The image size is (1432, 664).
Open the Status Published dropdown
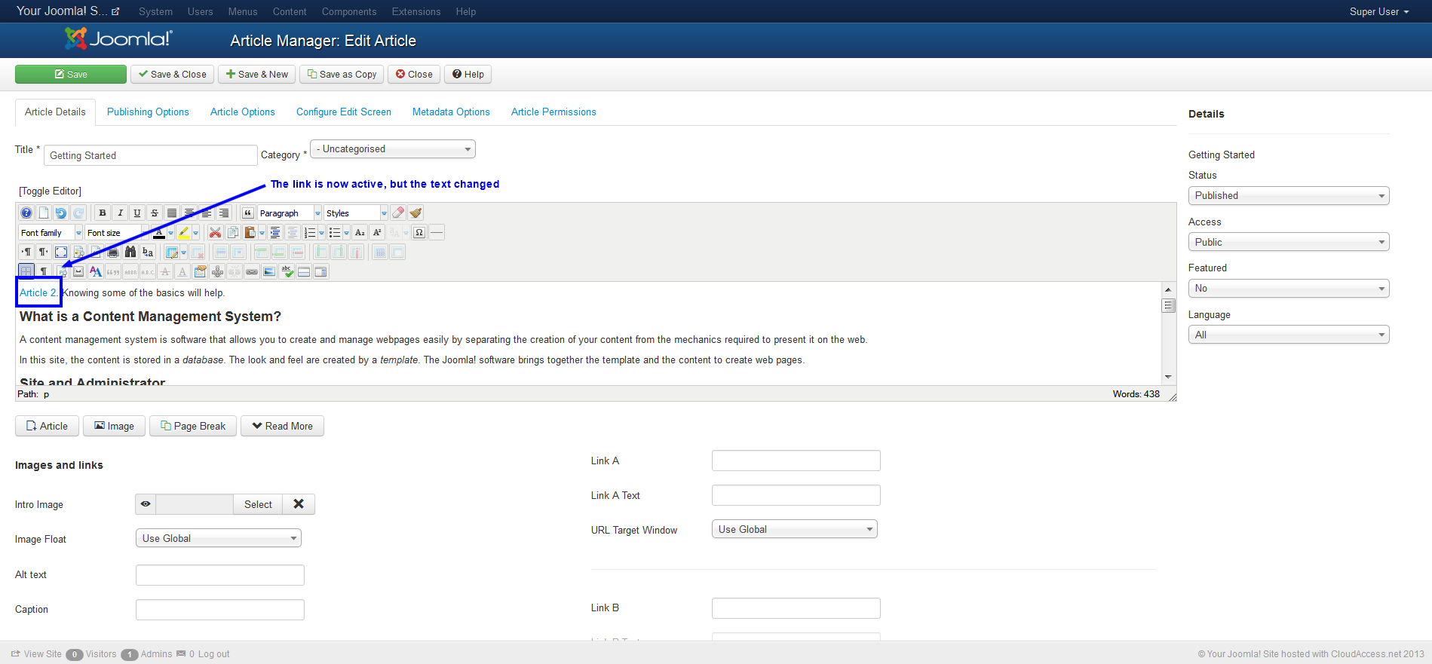(x=1289, y=196)
